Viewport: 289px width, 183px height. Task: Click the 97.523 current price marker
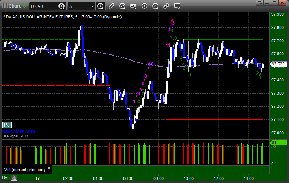pos(278,64)
